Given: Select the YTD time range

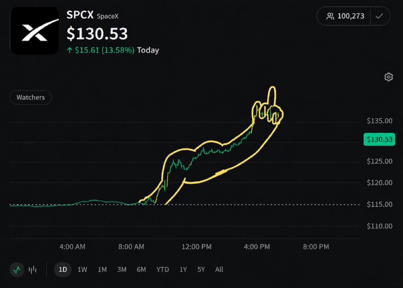Looking at the screenshot, I should pyautogui.click(x=162, y=269).
